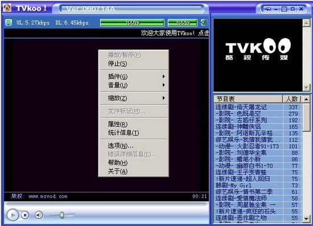This screenshot has width=313, height=226.
Task: Select channel 连续剧-爱情魔法师
Action: [258, 198]
